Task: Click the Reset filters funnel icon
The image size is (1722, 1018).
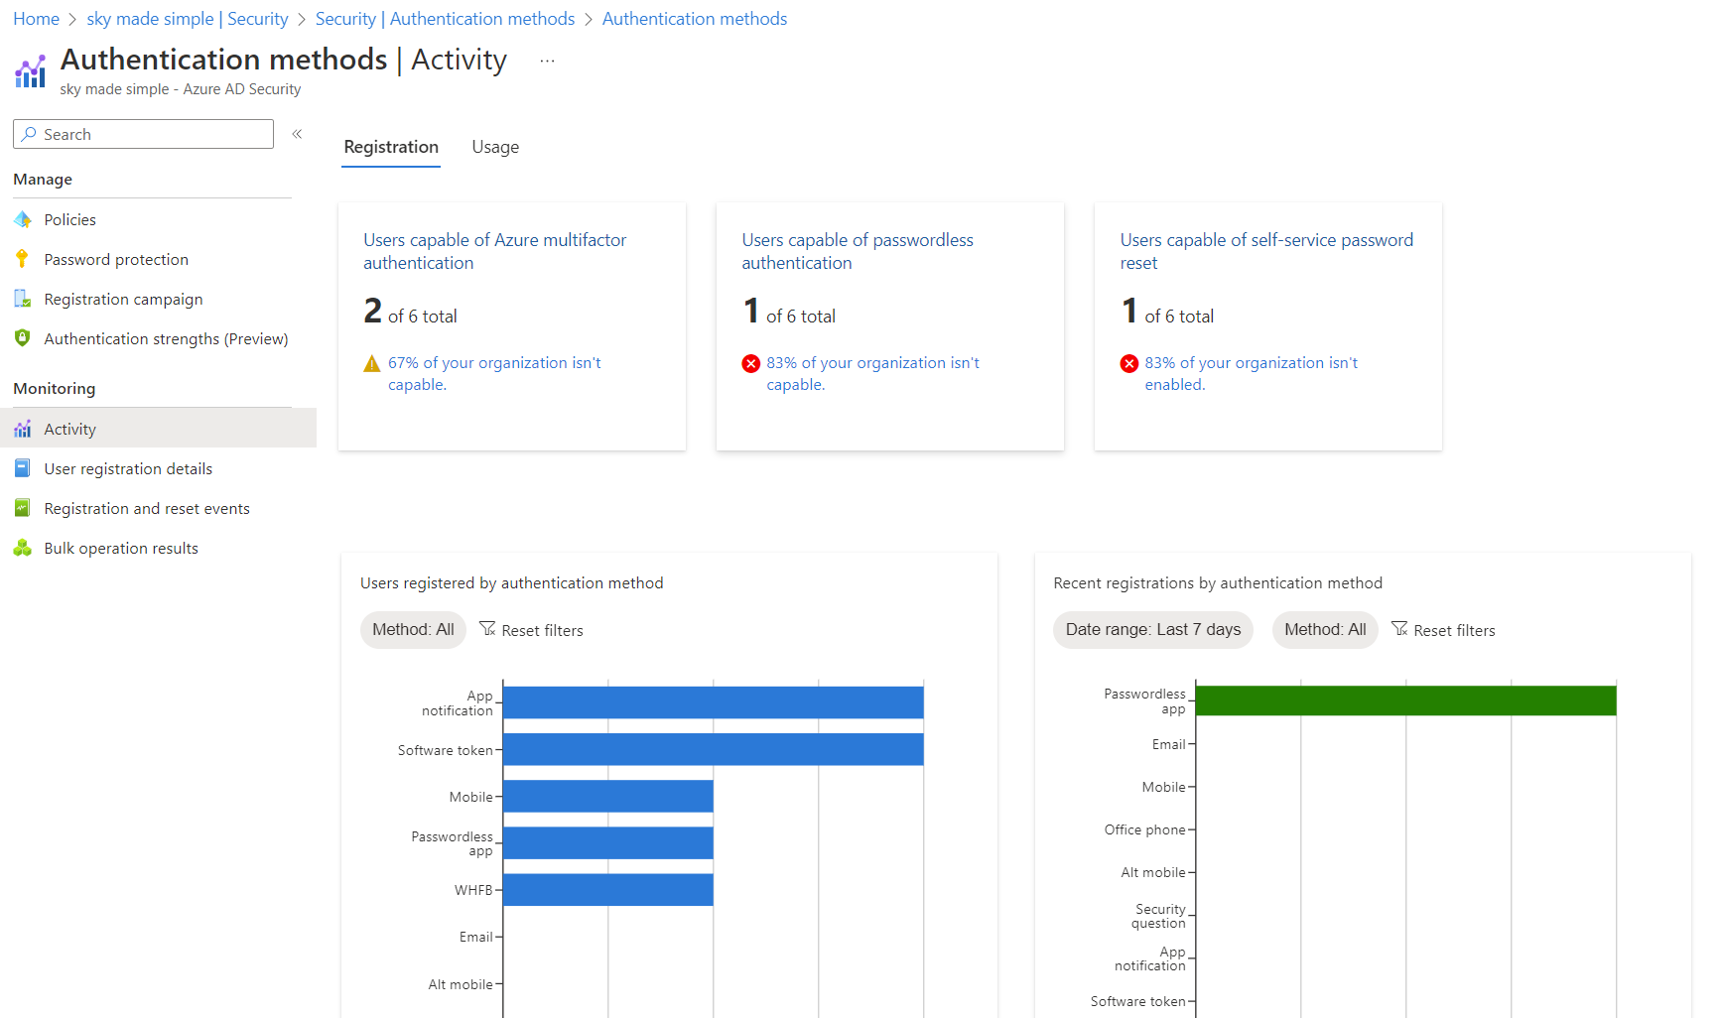Action: [x=488, y=629]
